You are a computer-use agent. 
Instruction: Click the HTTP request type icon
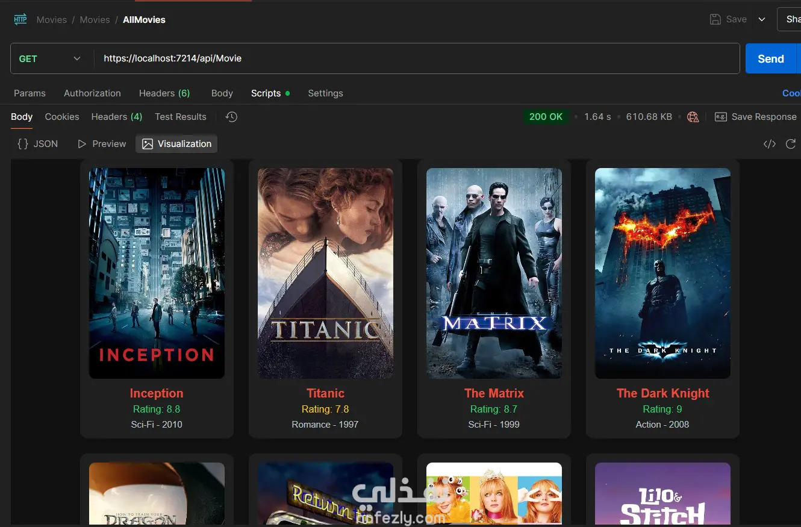[20, 19]
